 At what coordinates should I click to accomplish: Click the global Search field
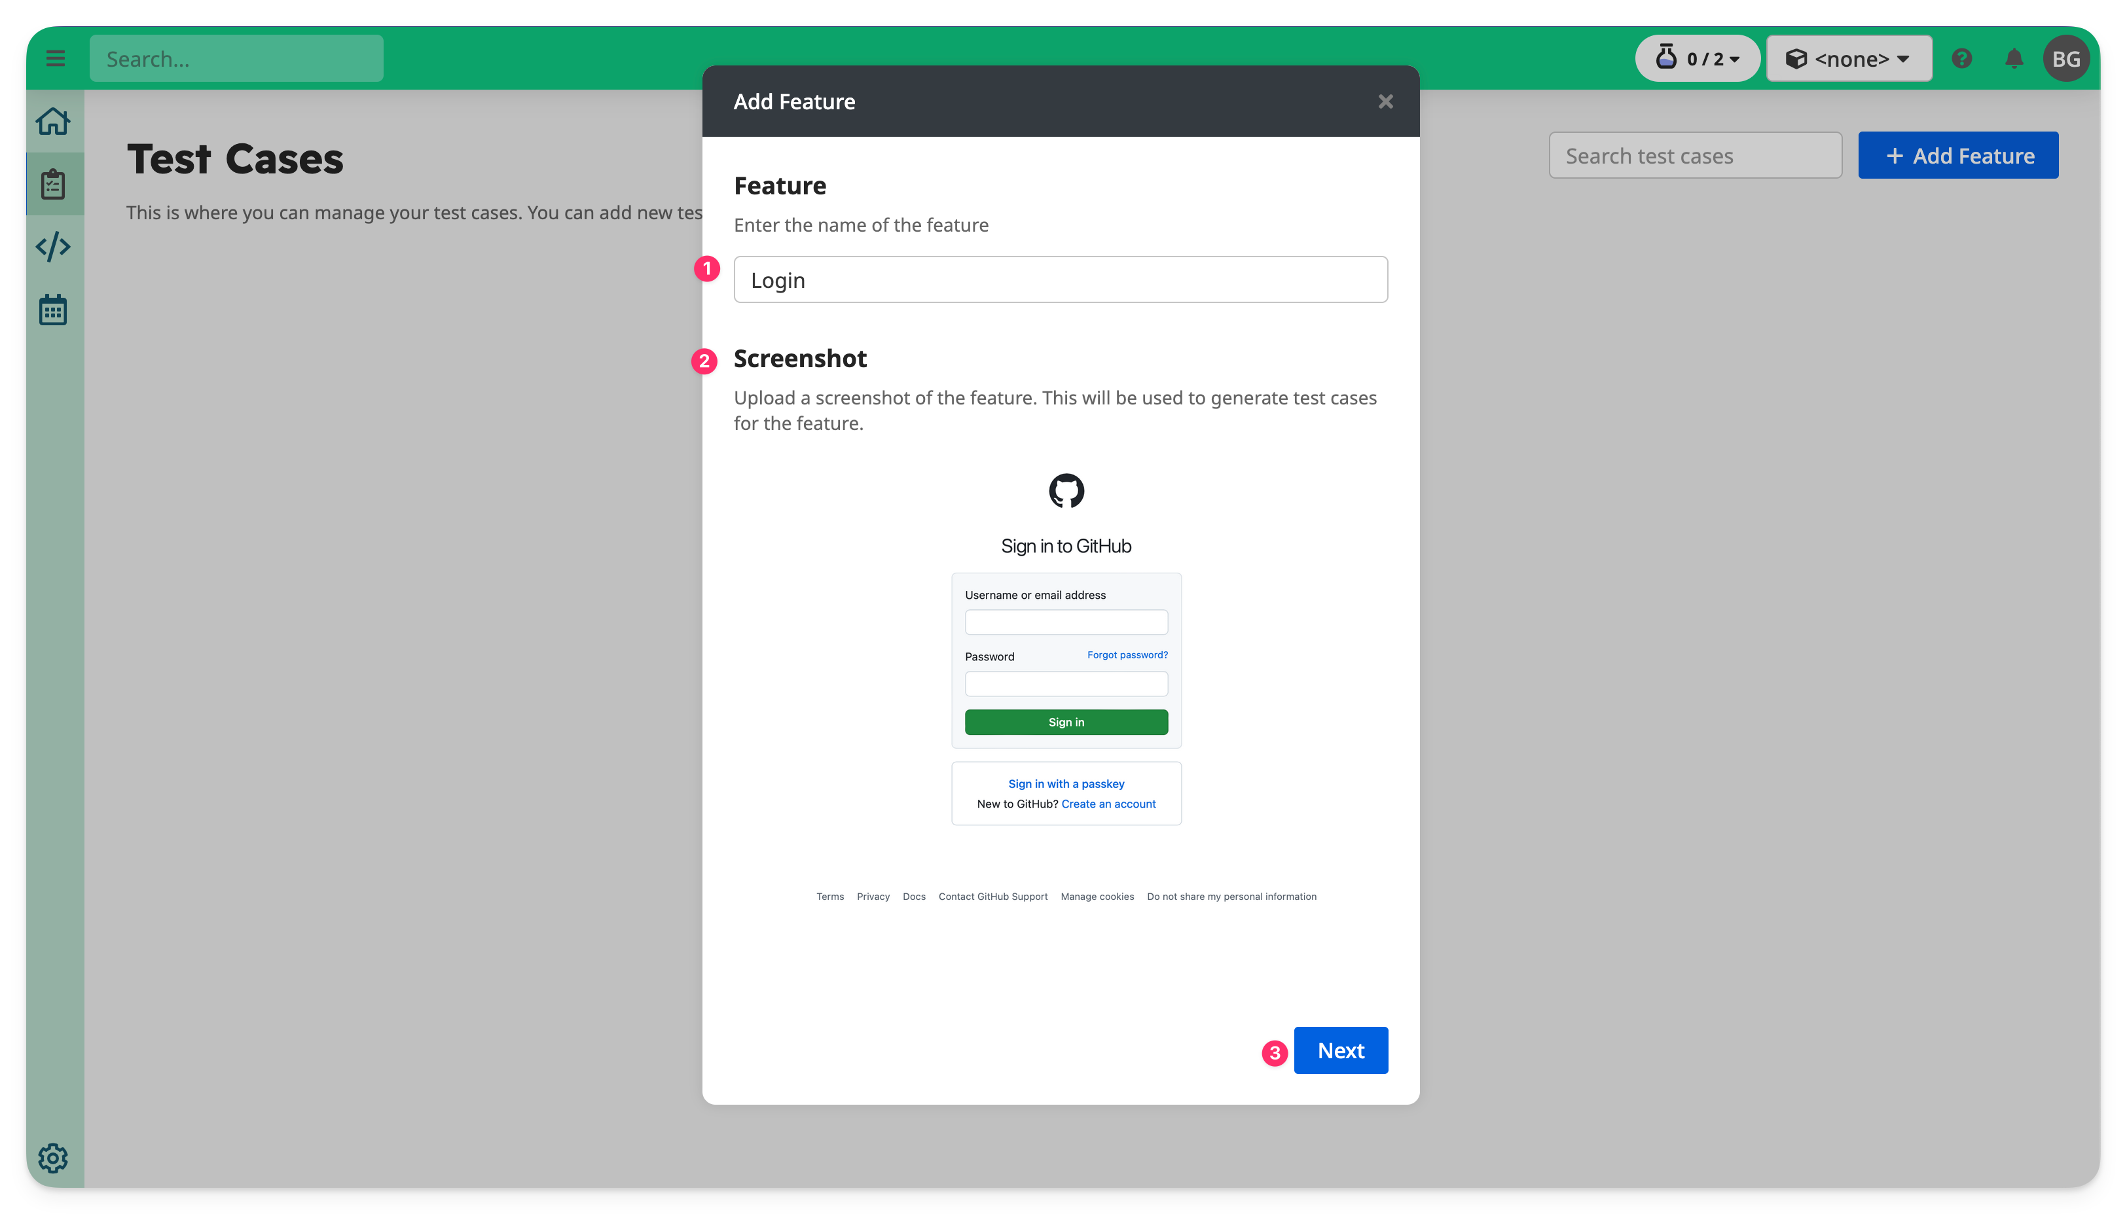coord(236,58)
